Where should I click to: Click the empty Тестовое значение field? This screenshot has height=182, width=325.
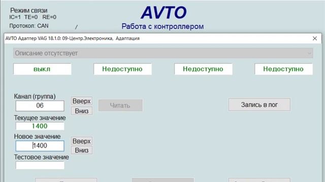point(40,165)
